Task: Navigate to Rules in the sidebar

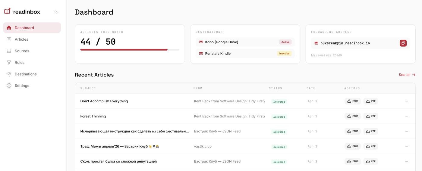Action: tap(19, 63)
